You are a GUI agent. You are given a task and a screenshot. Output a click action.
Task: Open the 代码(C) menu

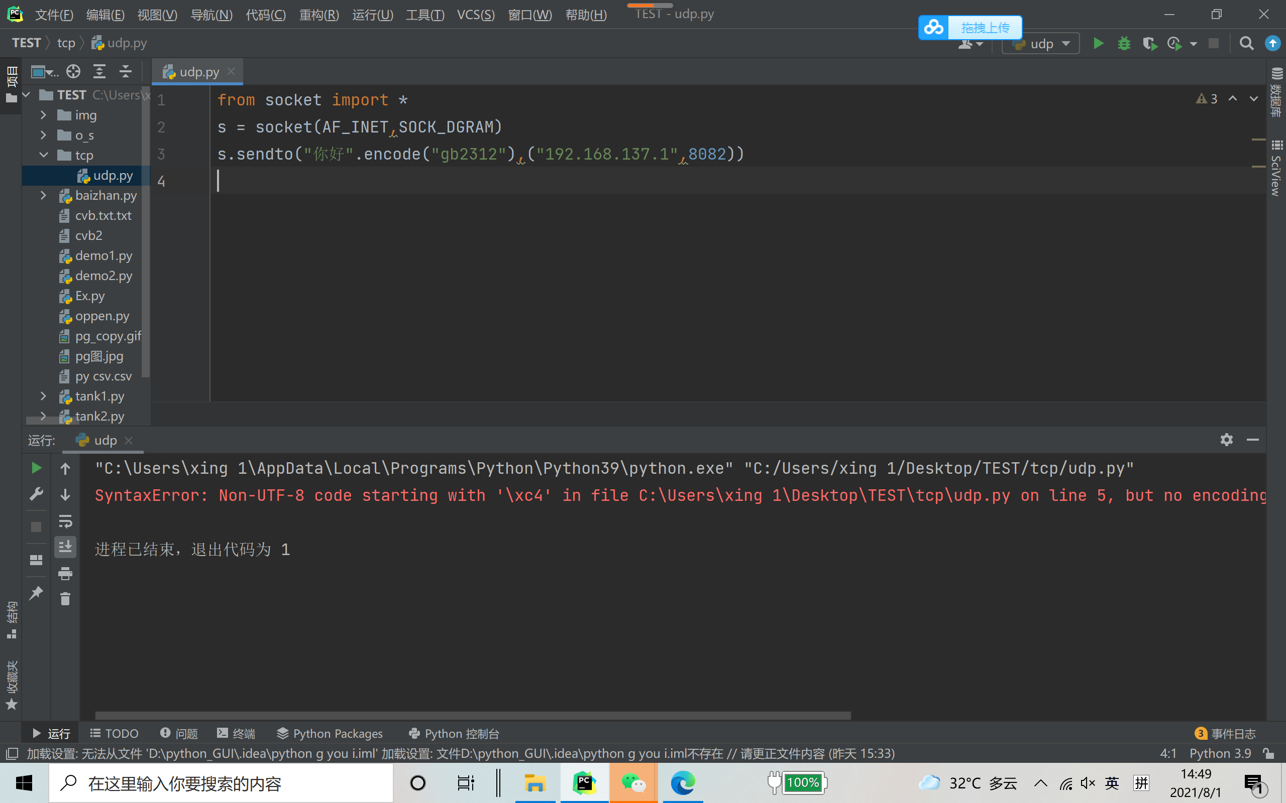point(266,15)
